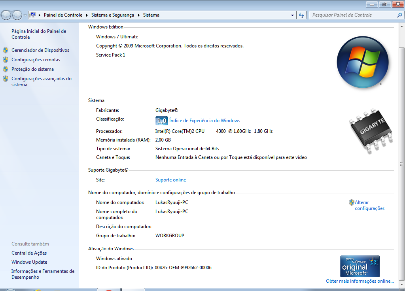Viewport: 405px width, 291px height.
Task: Click the 'Descrição do computador:' label
Action: coord(124,227)
